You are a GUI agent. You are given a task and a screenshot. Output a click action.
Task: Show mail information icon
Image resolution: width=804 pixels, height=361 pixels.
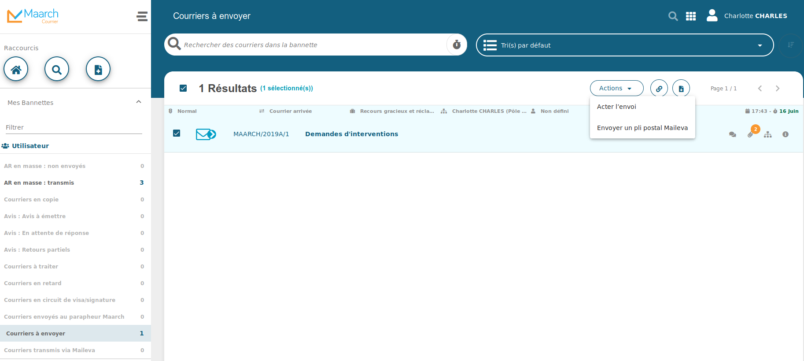786,134
